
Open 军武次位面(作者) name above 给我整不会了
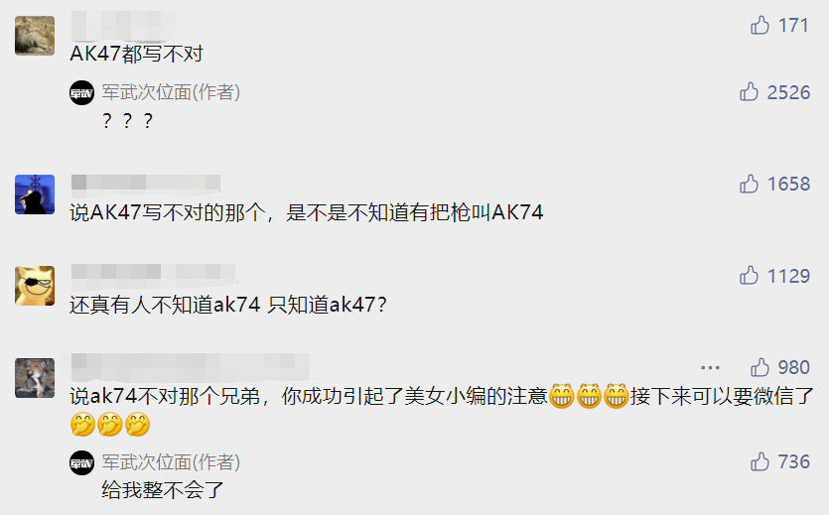pyautogui.click(x=172, y=462)
